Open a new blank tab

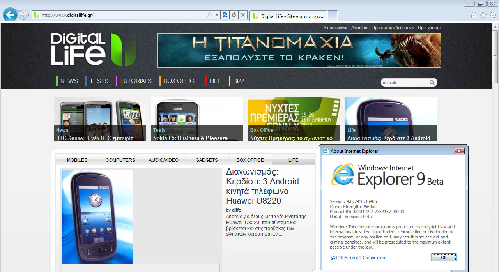[333, 16]
